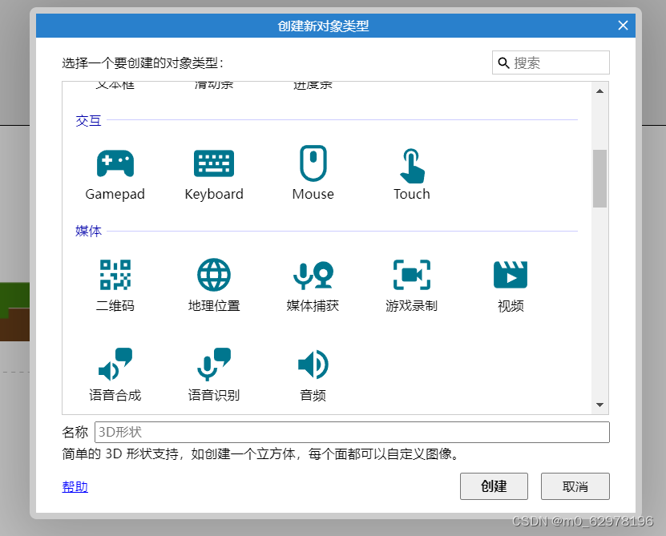The image size is (666, 536).
Task: Pick the 音频 audio object type
Action: coord(313,371)
